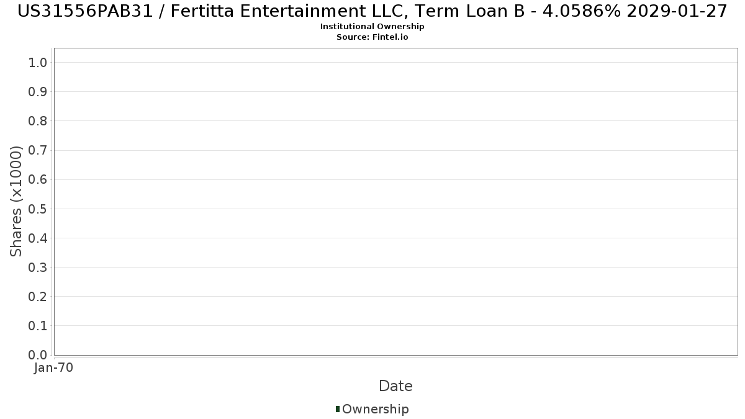Select the Institutional Ownership subtitle
This screenshot has width=745, height=419.
(372, 27)
